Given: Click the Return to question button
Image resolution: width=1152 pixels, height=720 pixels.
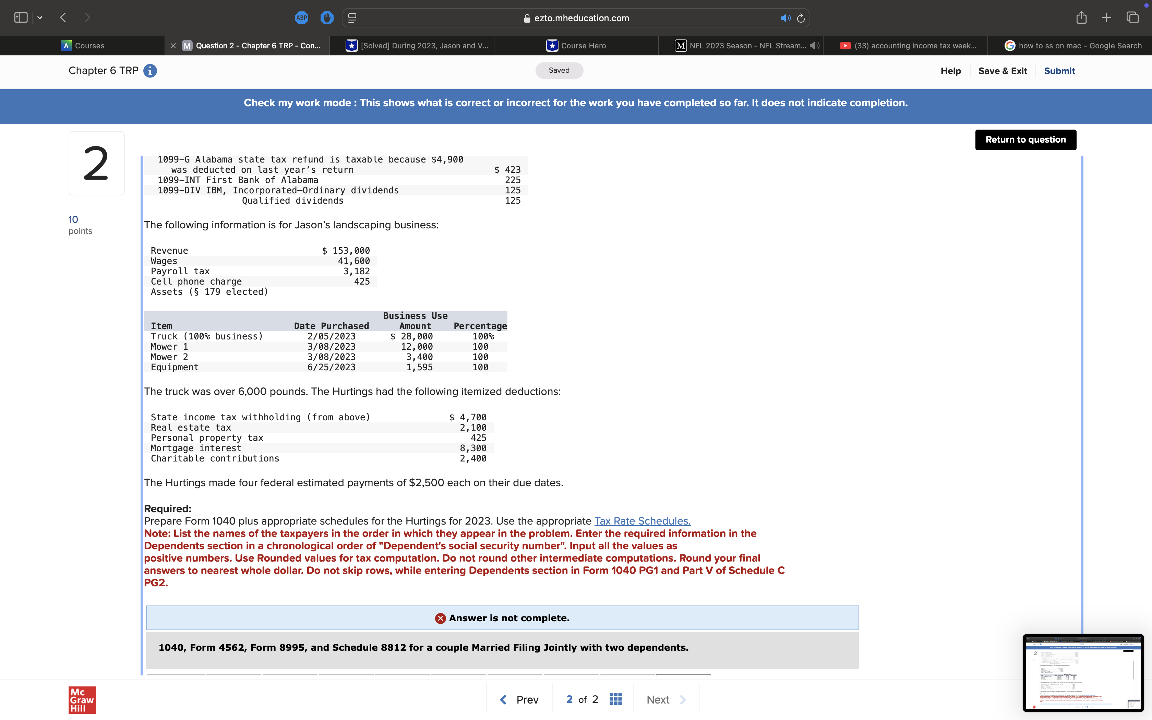Looking at the screenshot, I should [1025, 140].
